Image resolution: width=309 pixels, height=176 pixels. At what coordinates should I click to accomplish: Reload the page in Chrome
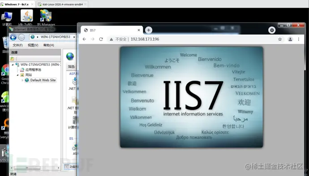[x=101, y=39]
